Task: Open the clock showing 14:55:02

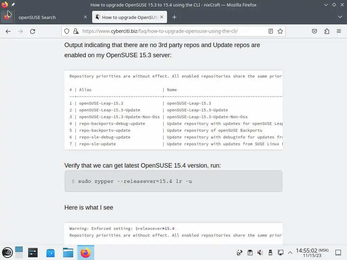Action: pyautogui.click(x=312, y=253)
